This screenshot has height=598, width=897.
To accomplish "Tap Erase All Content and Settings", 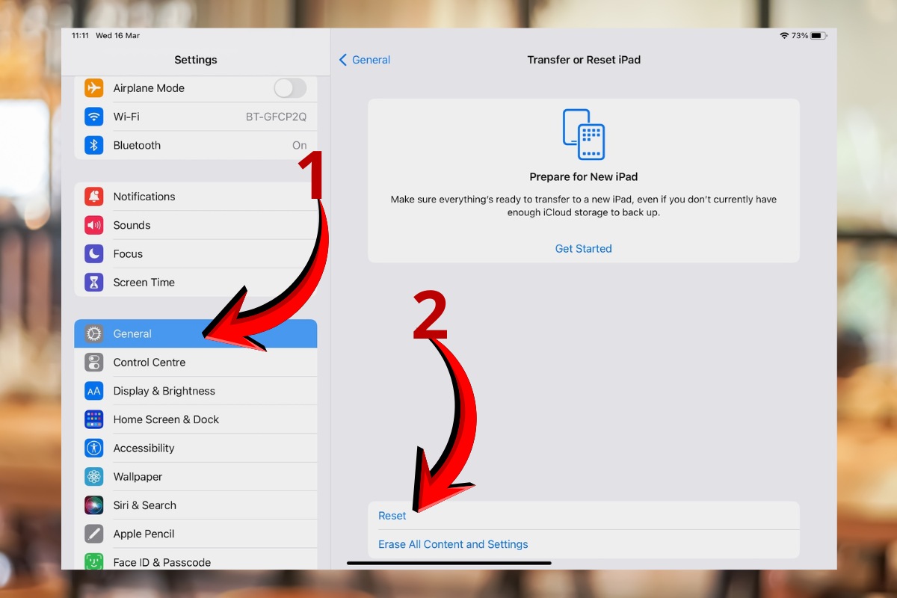I will 453,543.
